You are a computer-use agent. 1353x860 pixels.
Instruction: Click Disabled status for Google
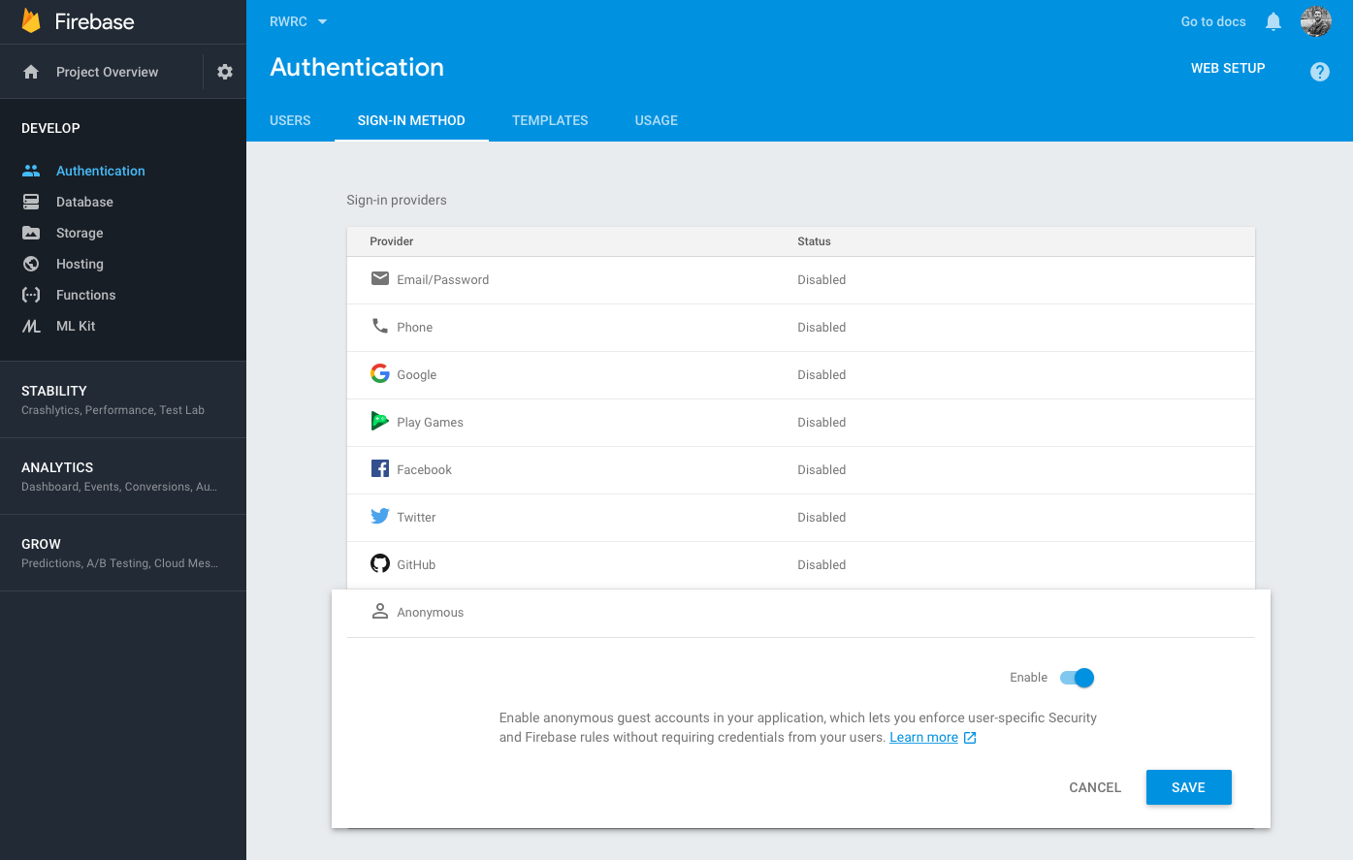[x=821, y=374]
